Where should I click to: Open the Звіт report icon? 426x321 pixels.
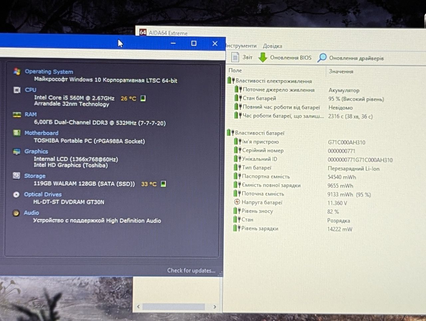pyautogui.click(x=235, y=57)
